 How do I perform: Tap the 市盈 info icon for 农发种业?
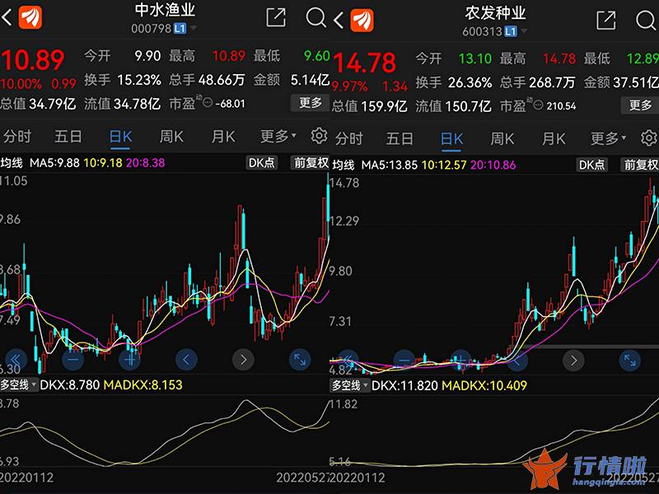point(539,105)
